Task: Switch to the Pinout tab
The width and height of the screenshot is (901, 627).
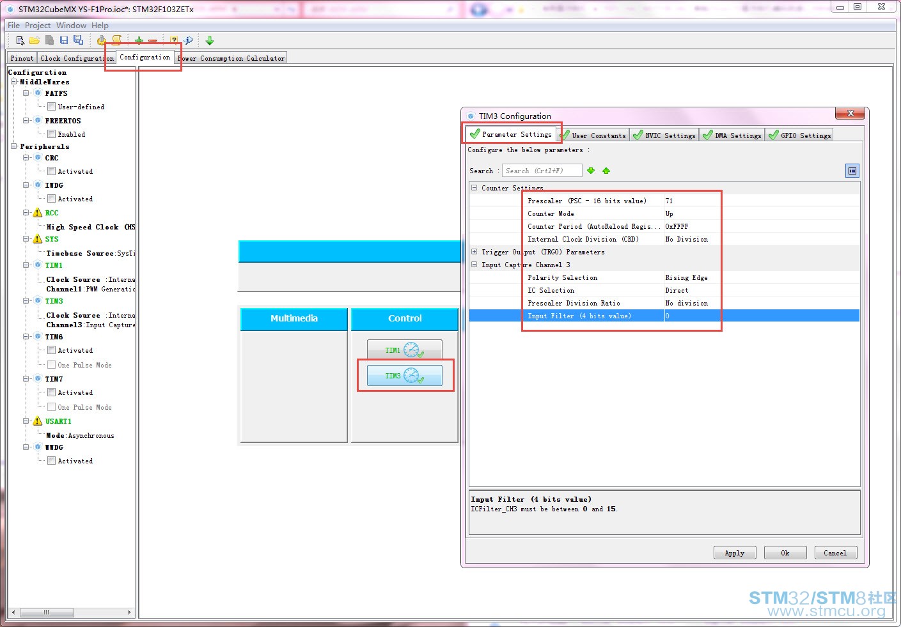Action: pyautogui.click(x=22, y=58)
